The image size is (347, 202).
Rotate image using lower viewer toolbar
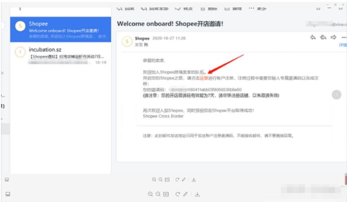(178, 194)
